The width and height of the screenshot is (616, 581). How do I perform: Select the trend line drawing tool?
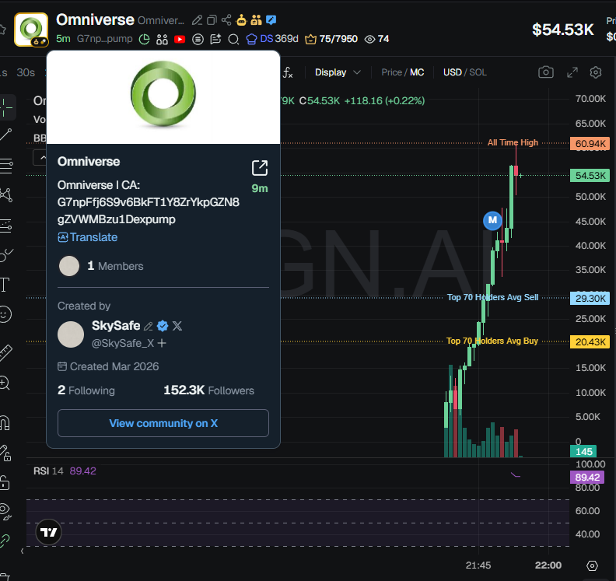[5, 135]
